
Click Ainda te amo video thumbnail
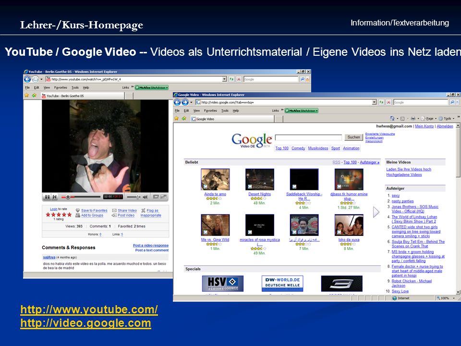215,179
